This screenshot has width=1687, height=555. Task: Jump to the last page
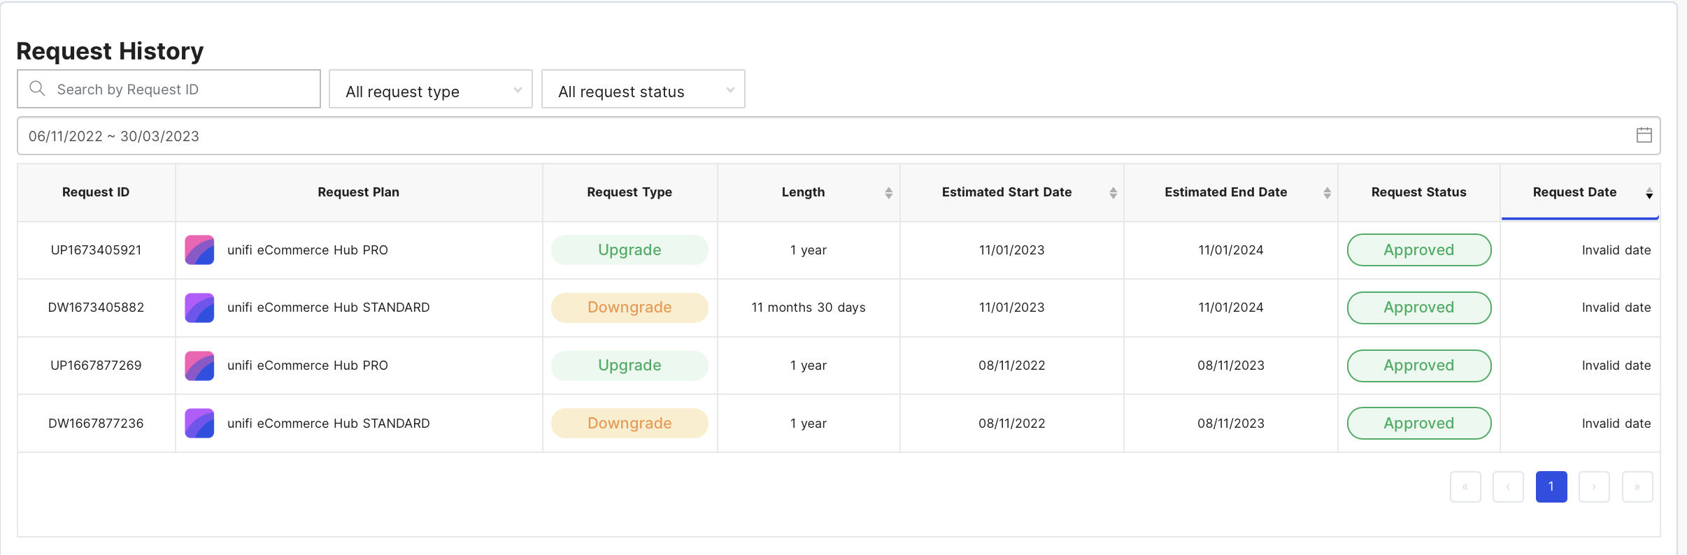[1637, 486]
